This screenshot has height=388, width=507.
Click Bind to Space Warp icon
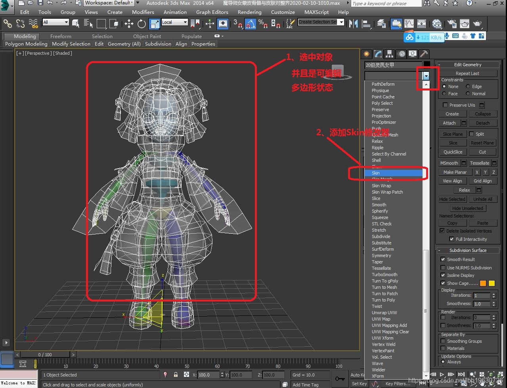[x=33, y=23]
